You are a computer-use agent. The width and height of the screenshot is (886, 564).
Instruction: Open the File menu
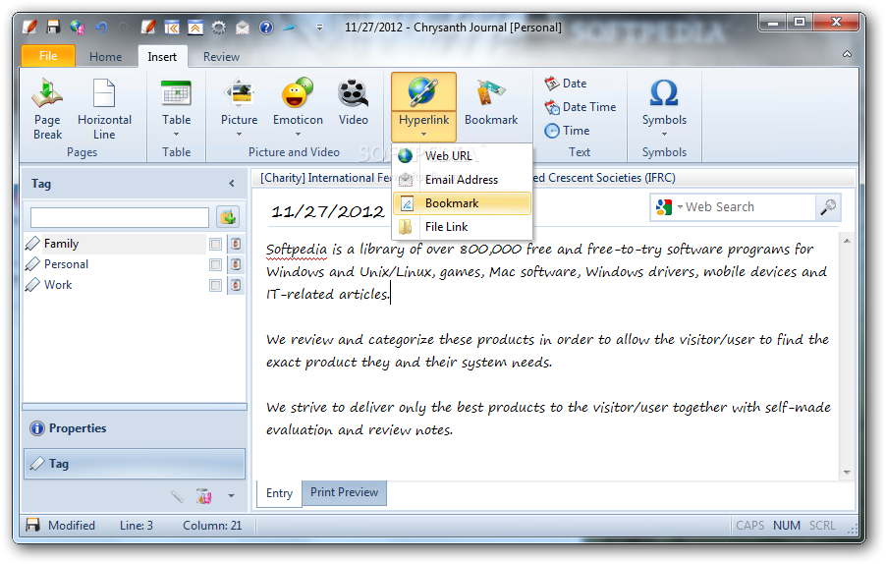[48, 56]
